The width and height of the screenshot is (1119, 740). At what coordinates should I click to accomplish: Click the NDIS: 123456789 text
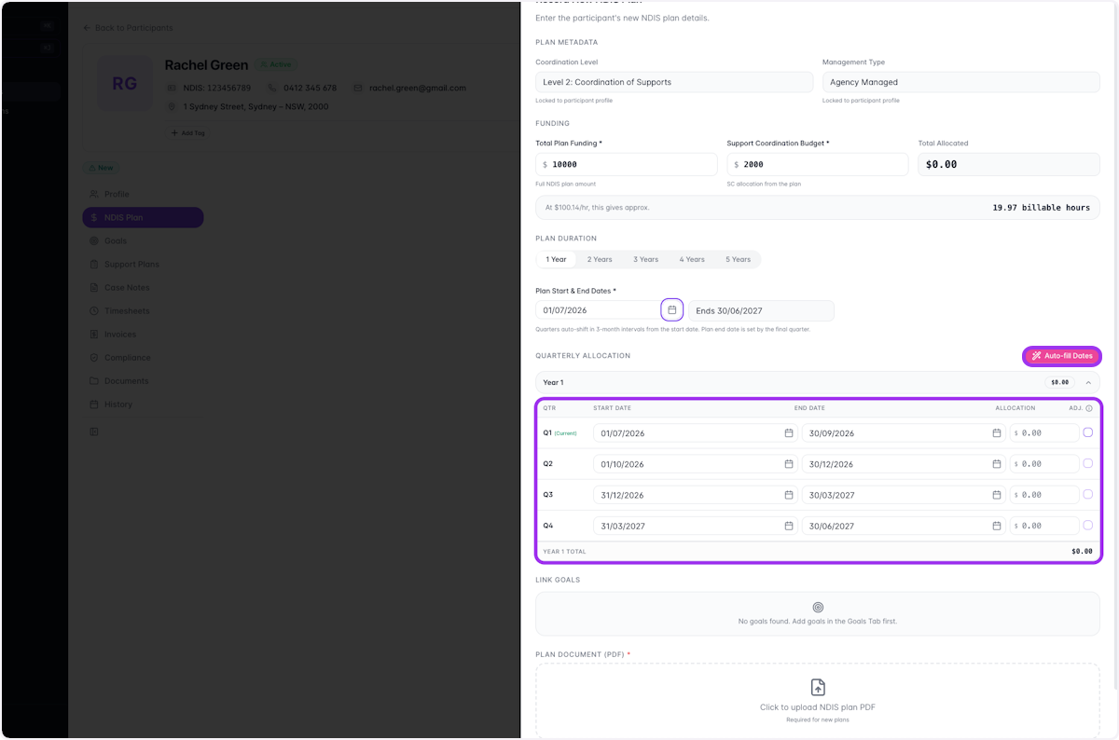pos(217,88)
